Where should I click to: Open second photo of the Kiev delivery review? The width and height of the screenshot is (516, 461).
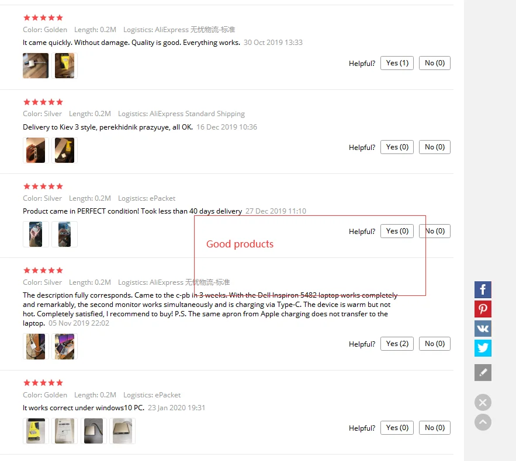pos(64,150)
